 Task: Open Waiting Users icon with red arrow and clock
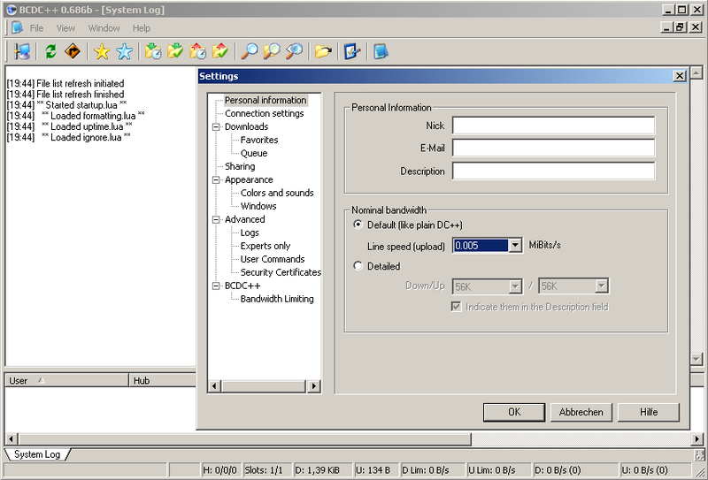pos(197,51)
